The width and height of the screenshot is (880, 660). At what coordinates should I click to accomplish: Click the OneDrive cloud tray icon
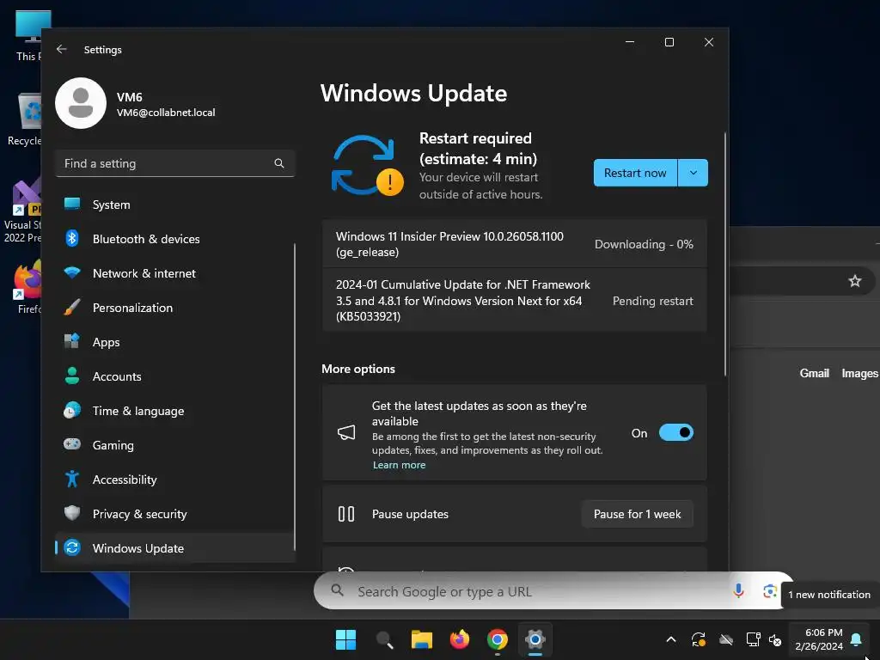pyautogui.click(x=726, y=639)
